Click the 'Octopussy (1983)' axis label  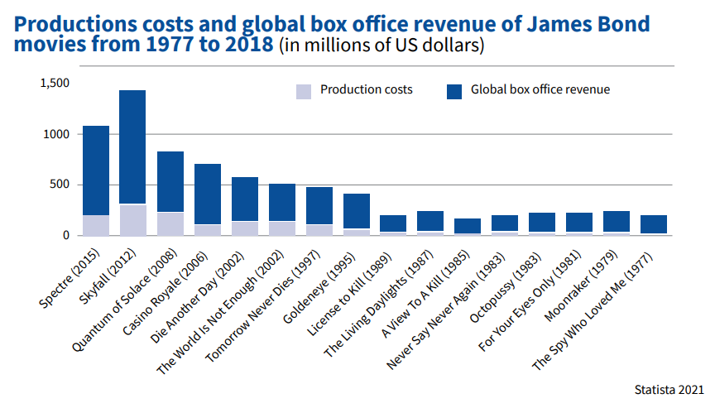(x=506, y=288)
